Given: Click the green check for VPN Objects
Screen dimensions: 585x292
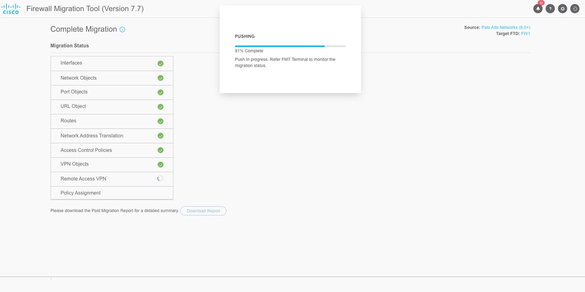Looking at the screenshot, I should [160, 164].
